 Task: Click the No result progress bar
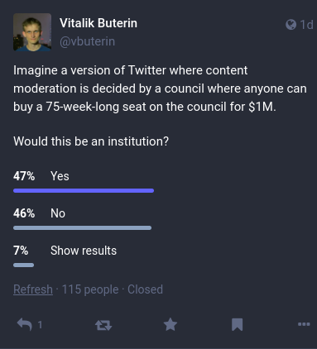(x=82, y=227)
